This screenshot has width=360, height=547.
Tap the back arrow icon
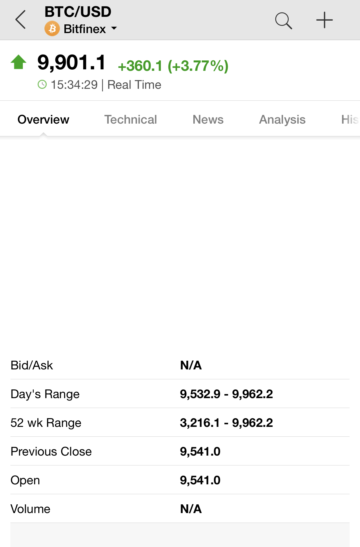[21, 20]
